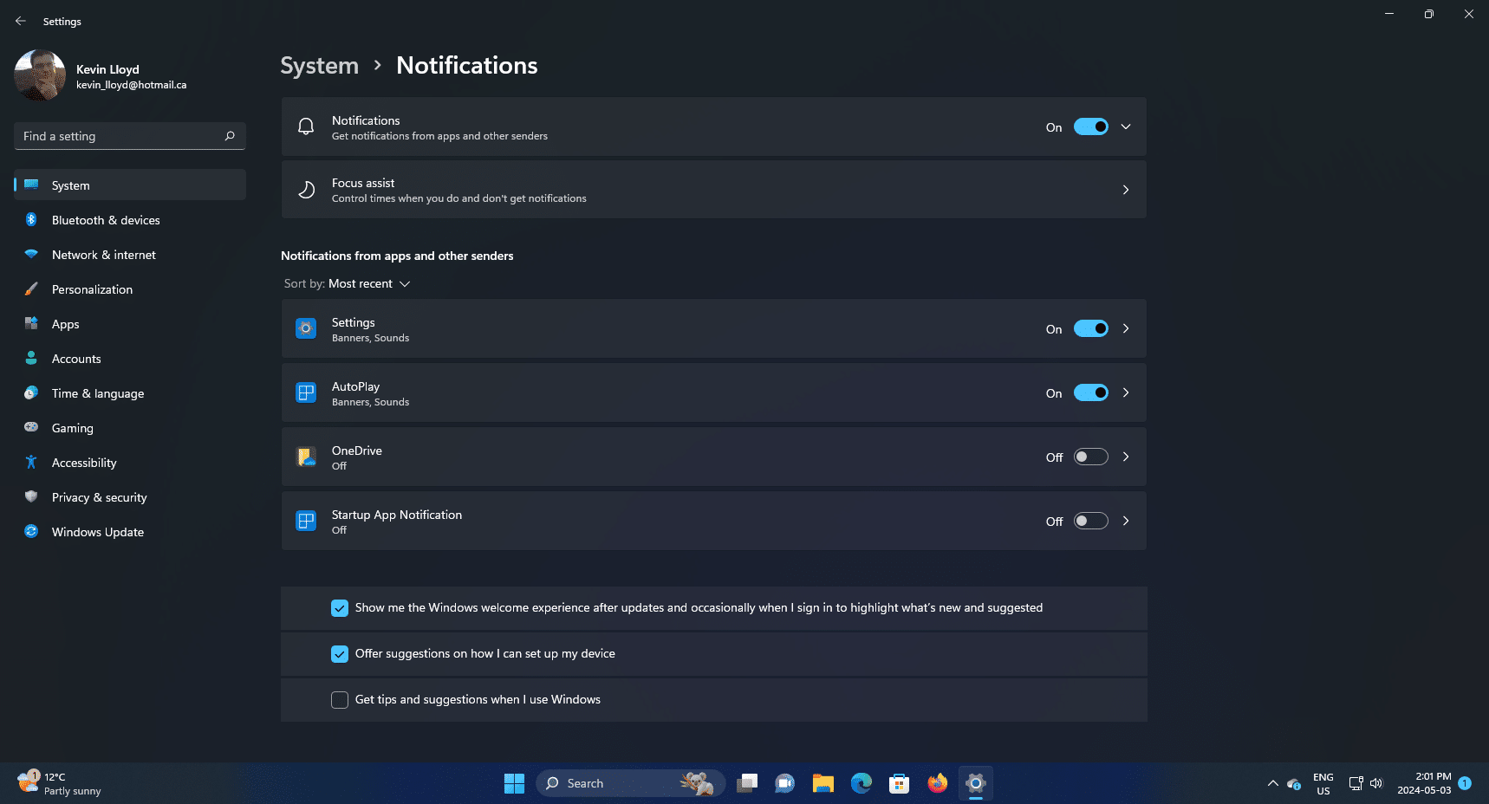1489x804 pixels.
Task: Click the Gaming controller icon
Action: click(x=31, y=428)
